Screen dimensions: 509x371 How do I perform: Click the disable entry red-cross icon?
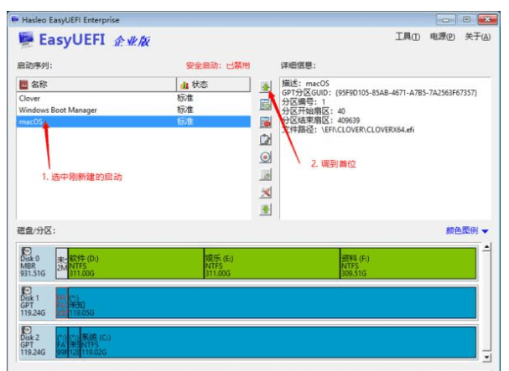click(266, 193)
